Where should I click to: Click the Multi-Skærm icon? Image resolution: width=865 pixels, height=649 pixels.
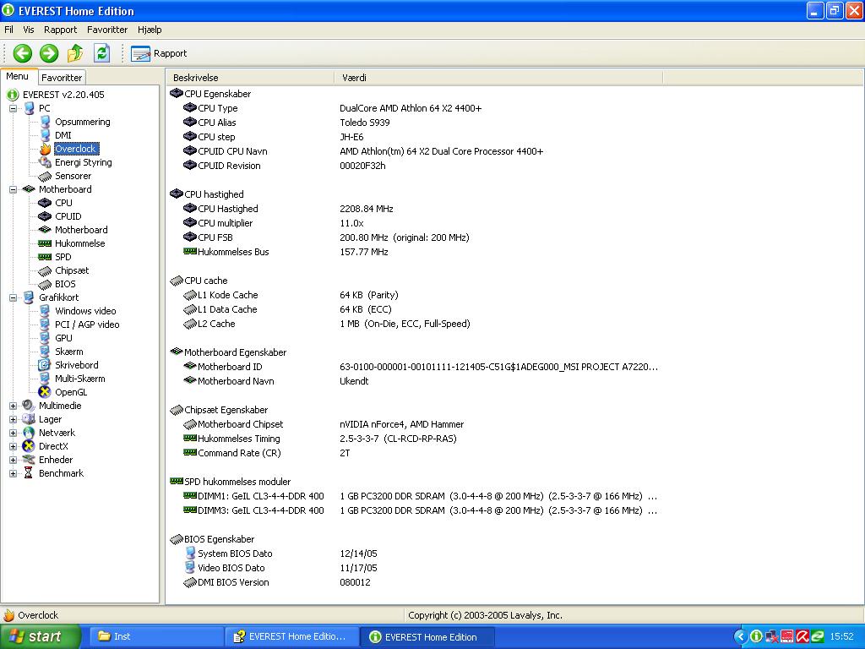click(x=45, y=379)
